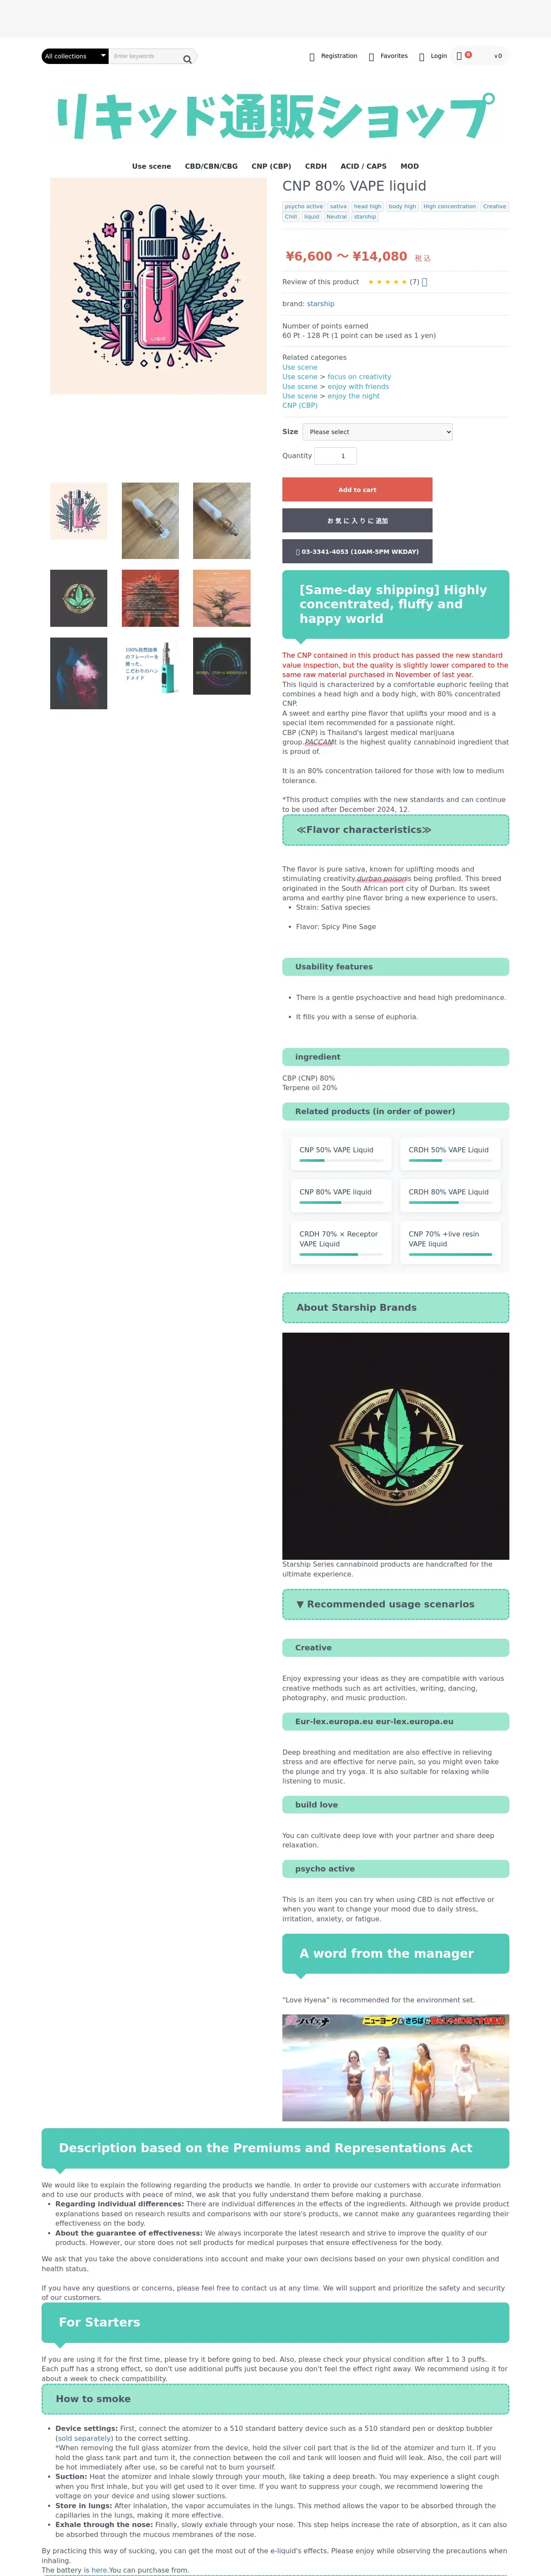This screenshot has width=551, height=2576.
Task: Click the review stars rating
Action: tap(387, 282)
